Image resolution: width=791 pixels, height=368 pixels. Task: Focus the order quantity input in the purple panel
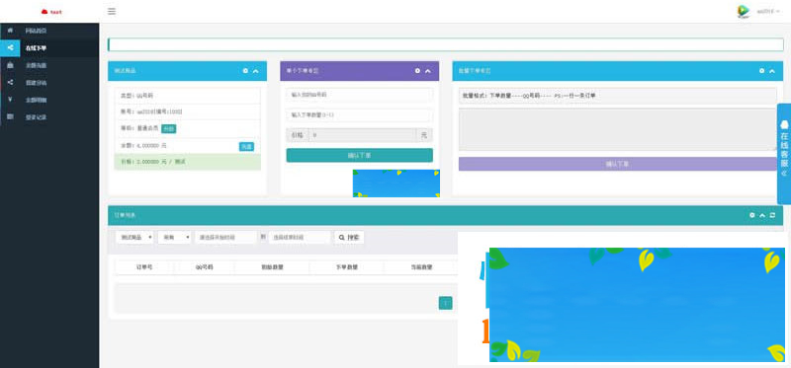[359, 115]
